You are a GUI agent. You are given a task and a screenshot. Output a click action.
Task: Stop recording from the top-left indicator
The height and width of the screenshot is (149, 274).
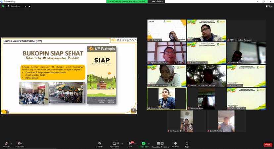pos(29,6)
